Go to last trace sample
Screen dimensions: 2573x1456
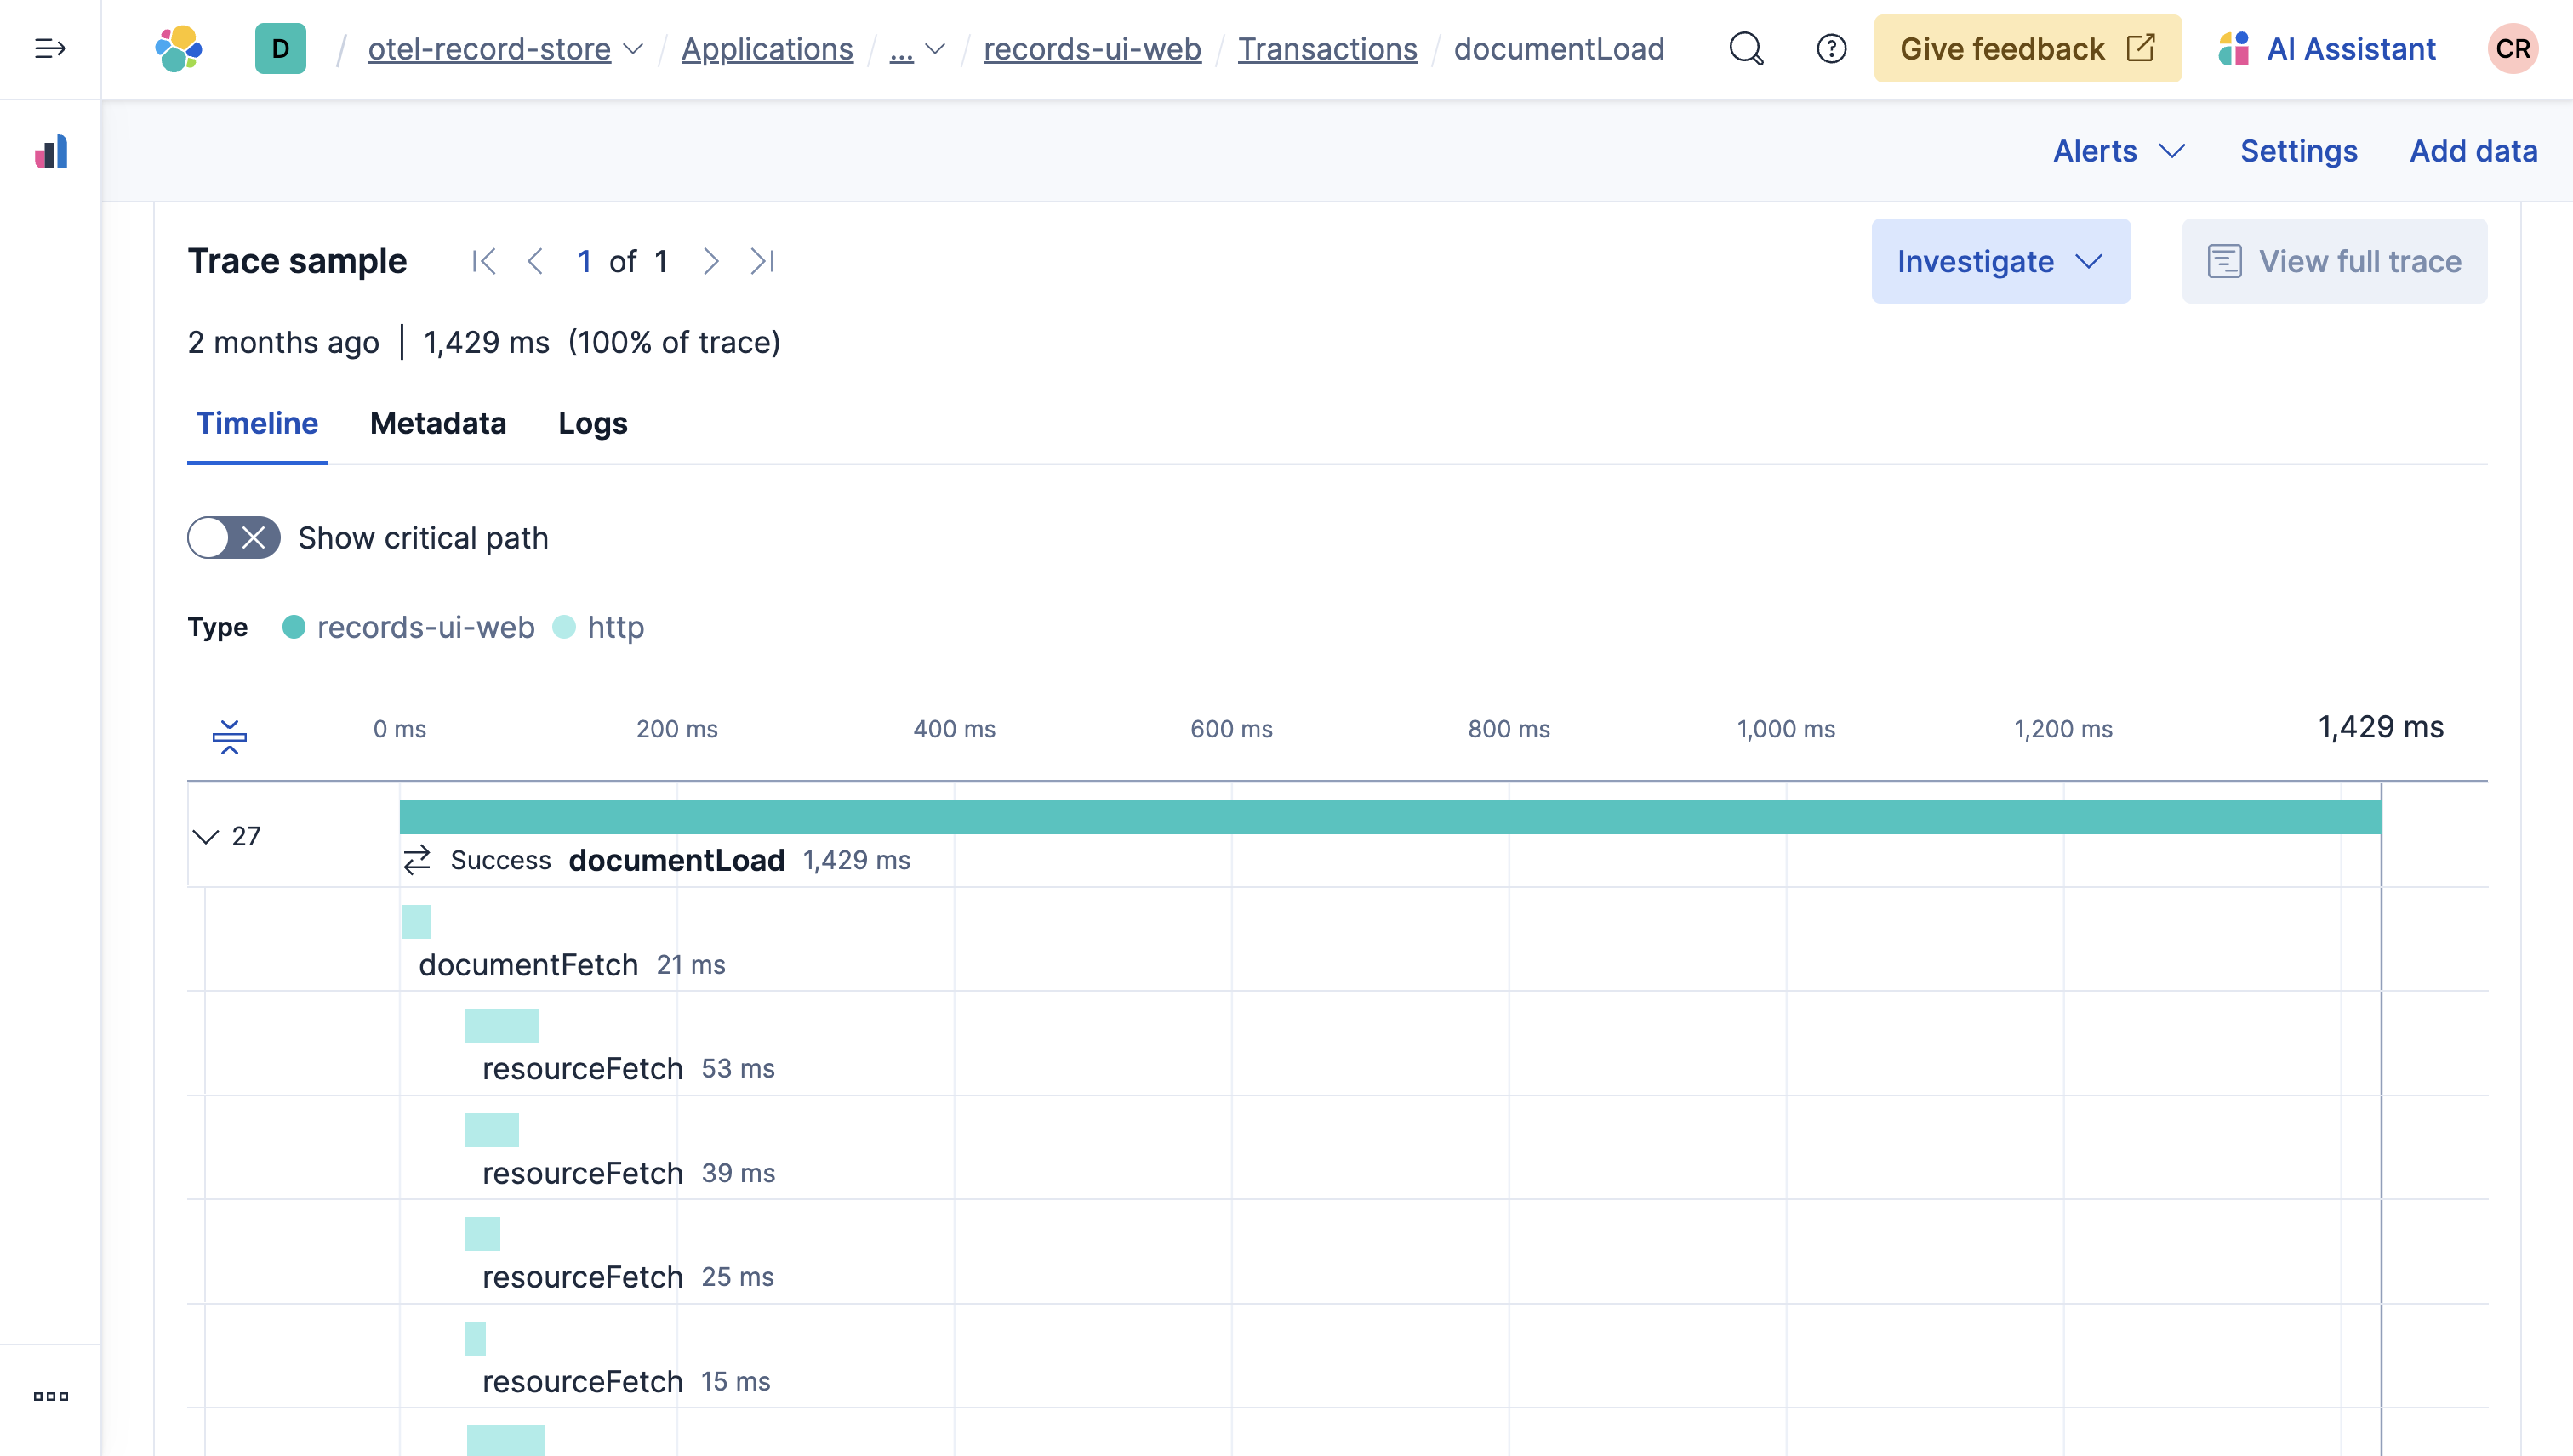762,262
